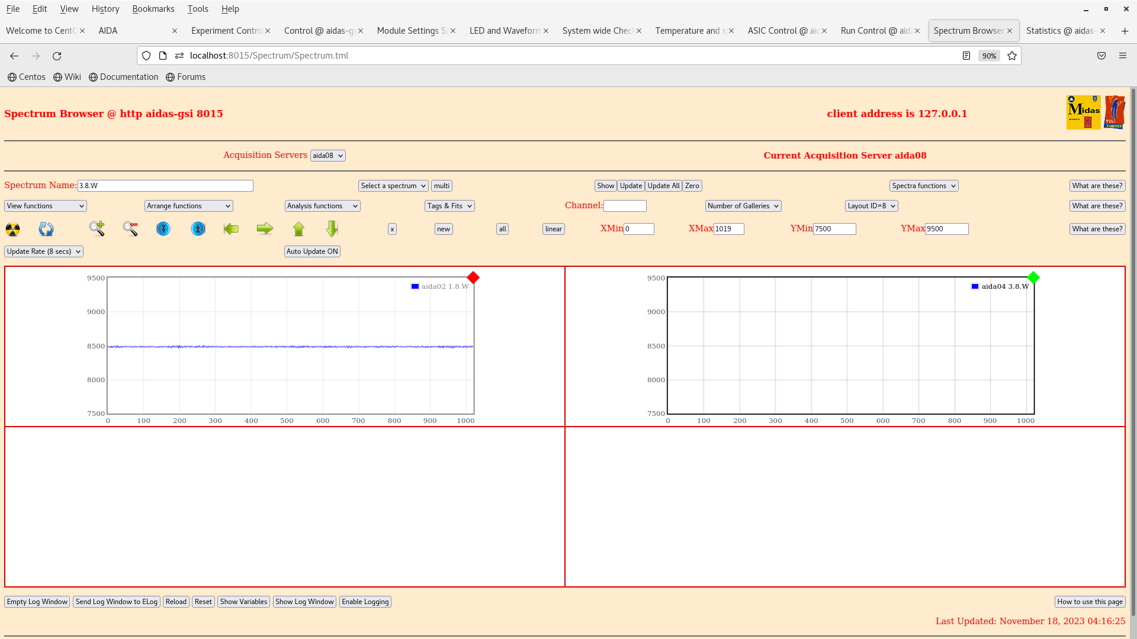Viewport: 1137px width, 639px height.
Task: Click the green left arrow icon
Action: pos(231,228)
